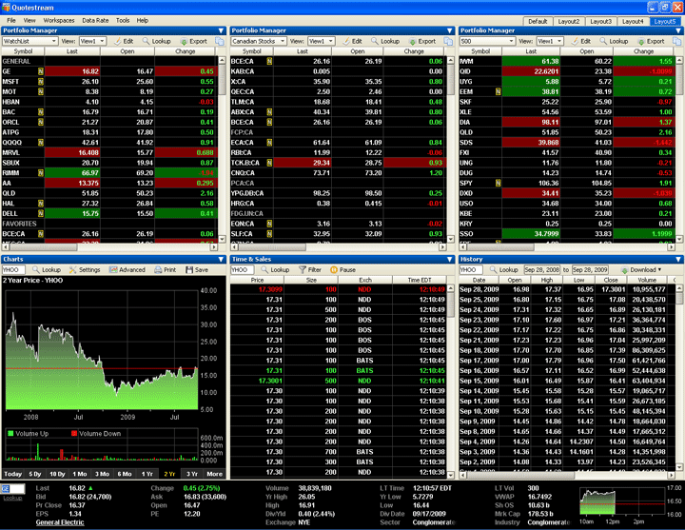The height and width of the screenshot is (530, 685).
Task: Print the YHOO chart
Action: click(x=166, y=269)
